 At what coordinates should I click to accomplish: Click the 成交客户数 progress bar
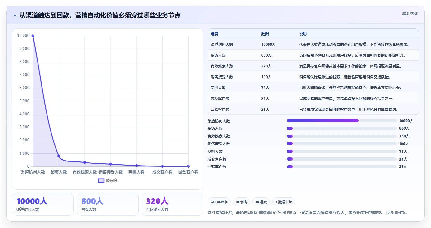(x=341, y=159)
